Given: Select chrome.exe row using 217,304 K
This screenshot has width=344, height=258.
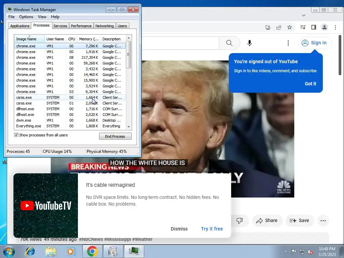Looking at the screenshot, I should pos(70,57).
